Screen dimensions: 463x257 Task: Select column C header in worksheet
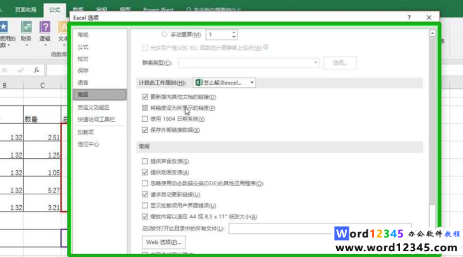pos(43,85)
